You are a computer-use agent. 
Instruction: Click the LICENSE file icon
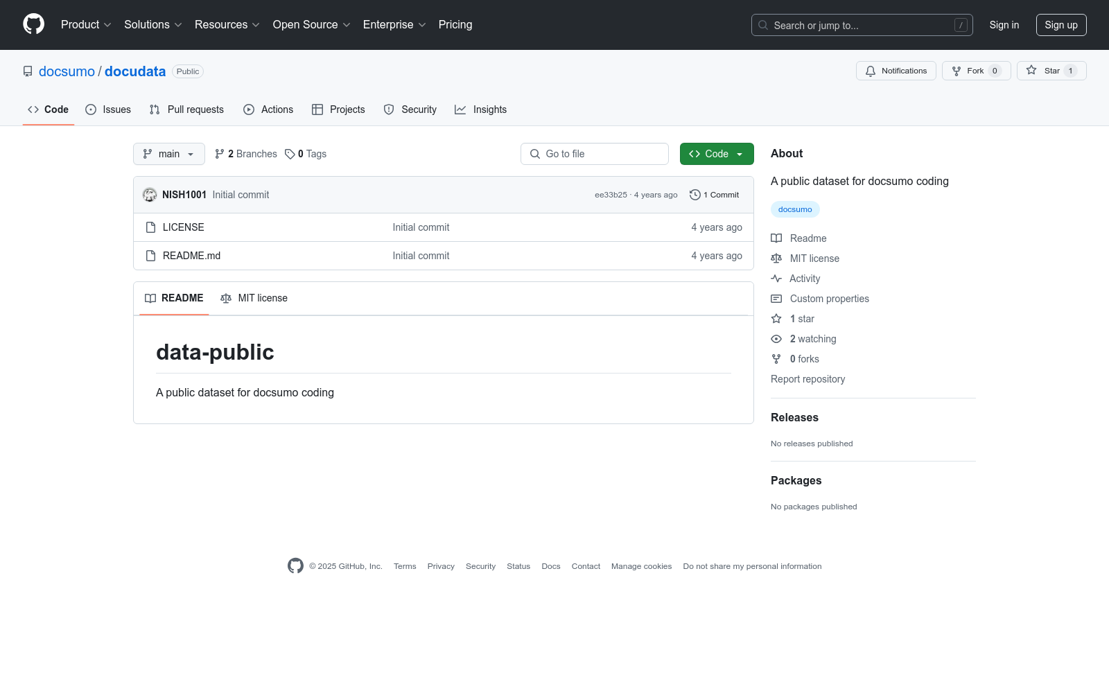(x=150, y=227)
